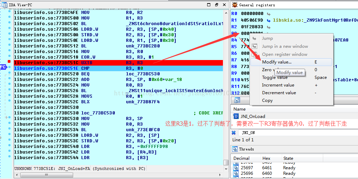The image size is (358, 179).
Task: Click the bug icon beside General registers
Action: point(234,5)
